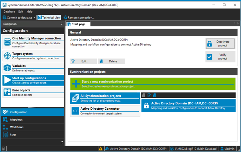
Task: Select the Start page tab
Action: coord(78,24)
